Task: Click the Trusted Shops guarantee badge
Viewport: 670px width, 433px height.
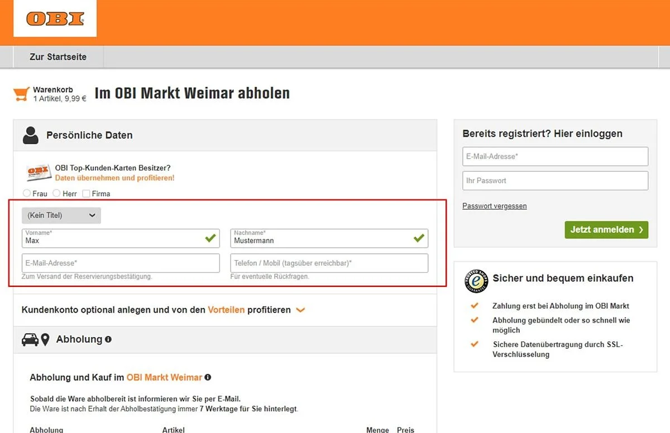Action: pos(476,281)
